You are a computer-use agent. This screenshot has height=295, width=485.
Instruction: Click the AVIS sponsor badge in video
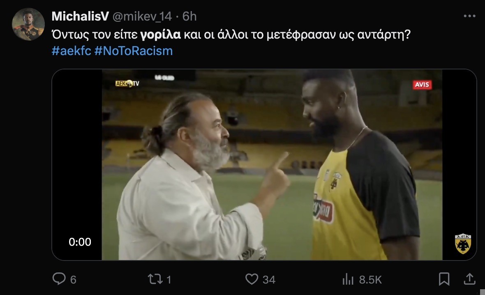click(x=422, y=85)
